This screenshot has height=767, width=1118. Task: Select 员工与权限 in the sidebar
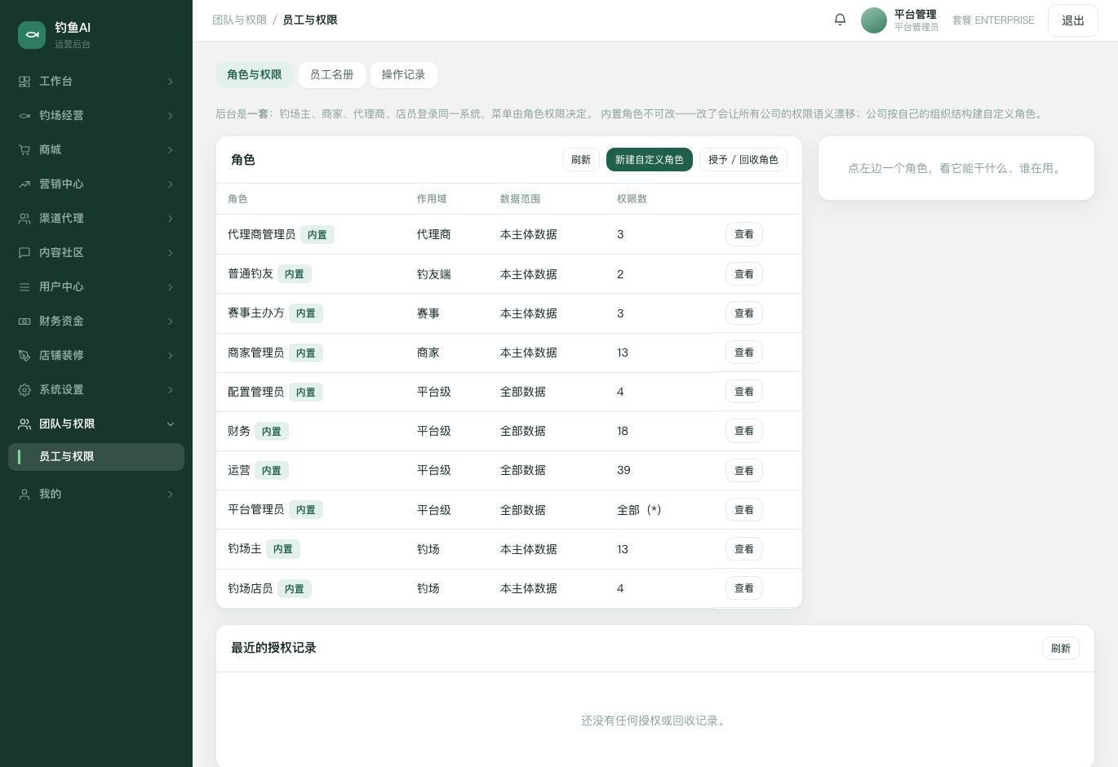pos(96,457)
